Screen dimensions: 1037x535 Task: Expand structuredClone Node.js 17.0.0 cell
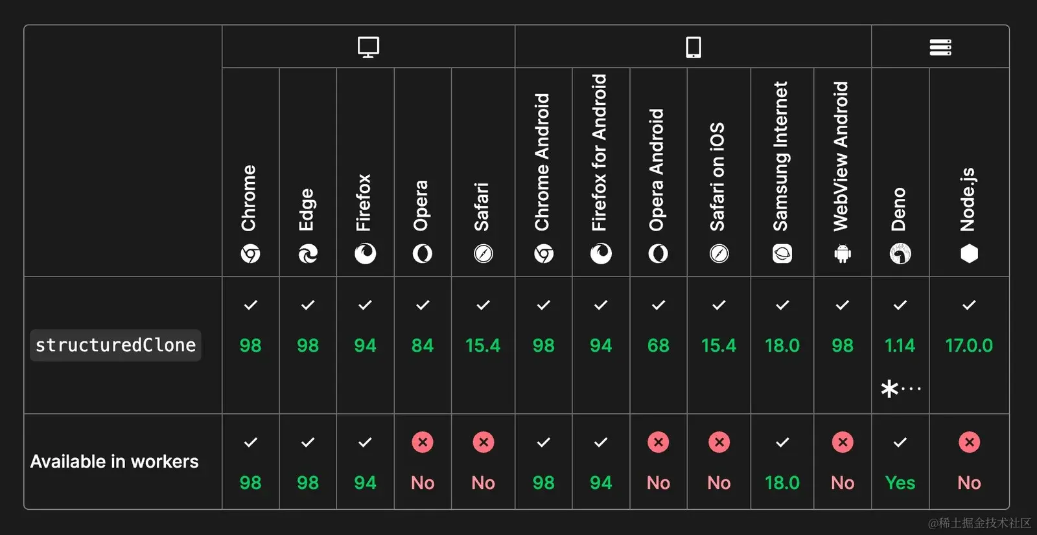[x=969, y=345]
